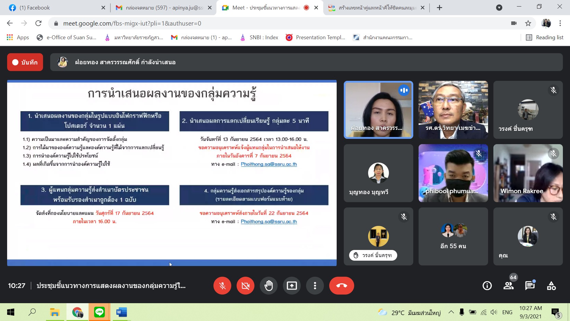Toggle the microphone mute button
The image size is (570, 321).
click(x=222, y=286)
